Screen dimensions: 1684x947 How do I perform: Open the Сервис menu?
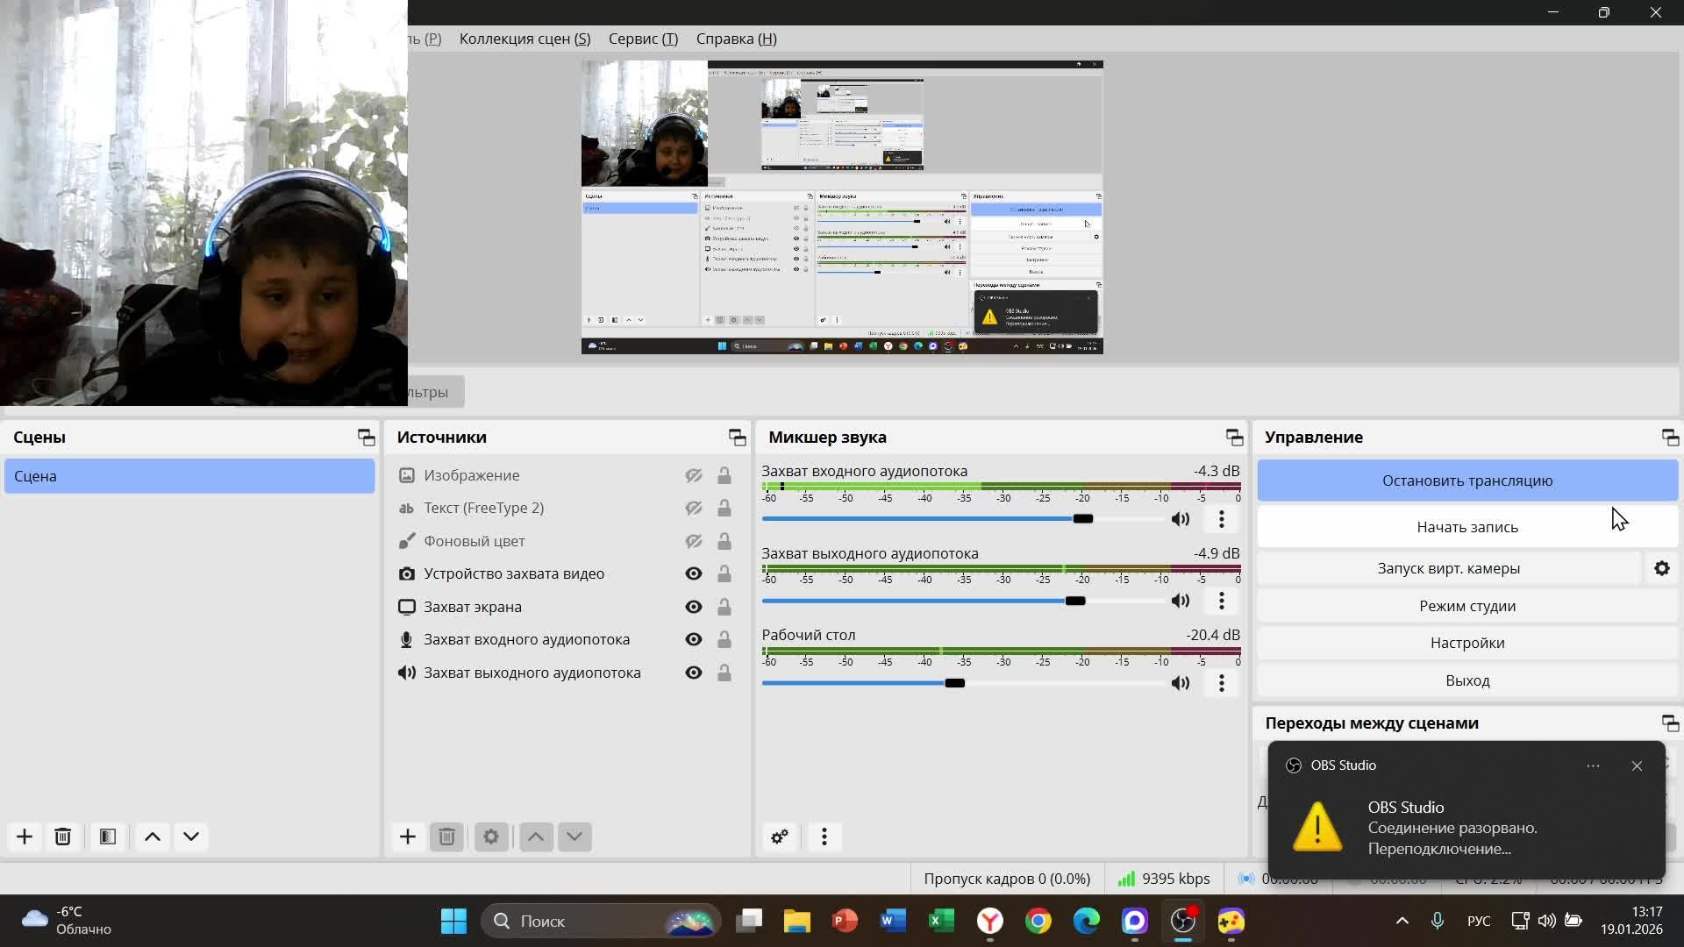point(643,39)
